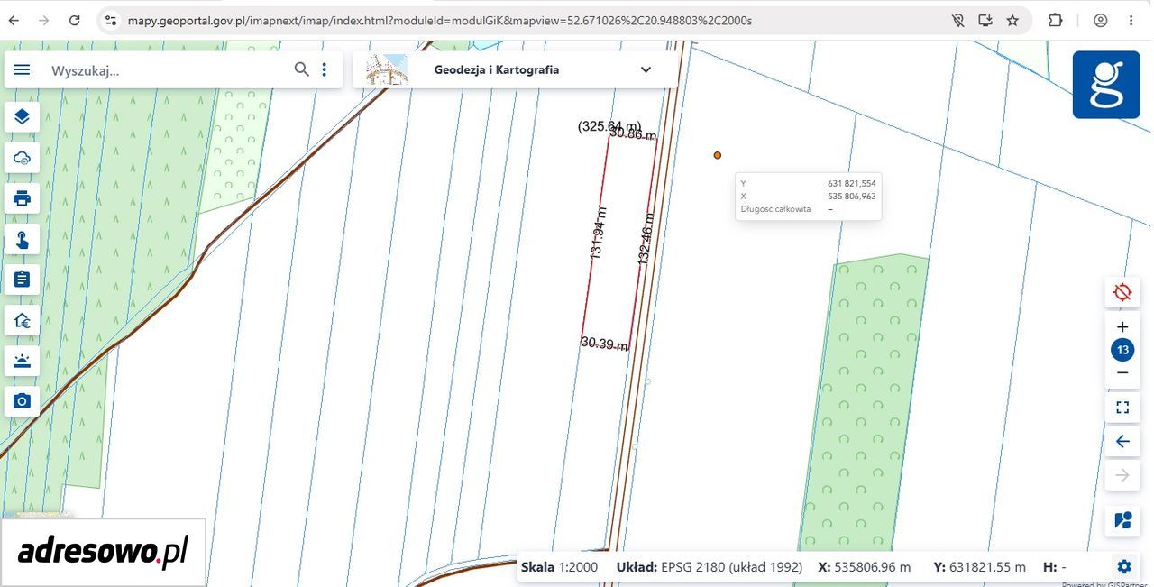Open the sunlight analysis tool
The height and width of the screenshot is (587, 1154).
(x=23, y=361)
